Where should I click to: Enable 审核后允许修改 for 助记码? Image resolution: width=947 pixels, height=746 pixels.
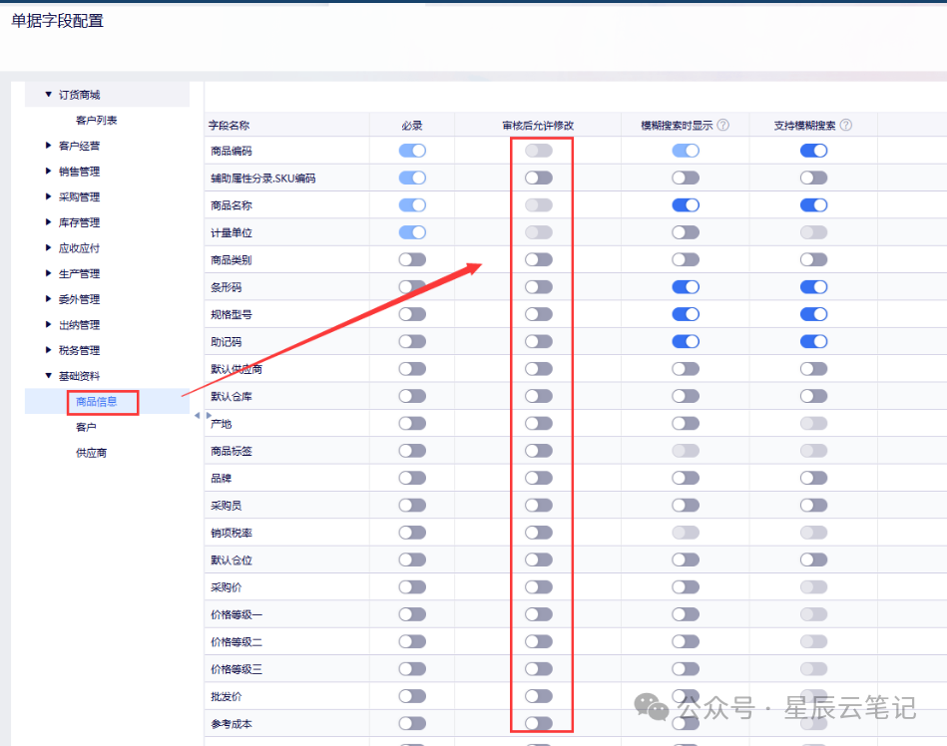coord(539,342)
